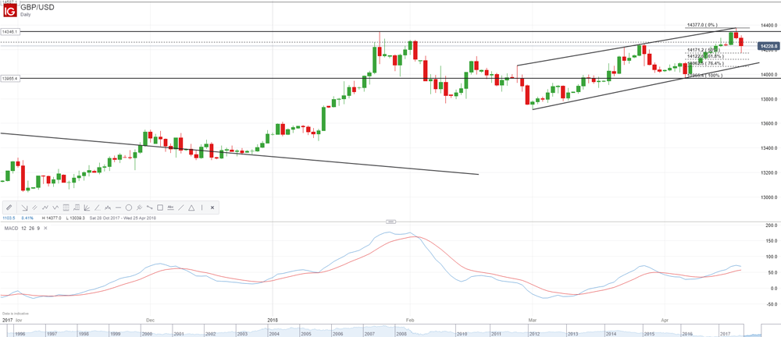Image resolution: width=781 pixels, height=337 pixels.
Task: Select the Fibonacci fan tool
Action: coord(87,208)
